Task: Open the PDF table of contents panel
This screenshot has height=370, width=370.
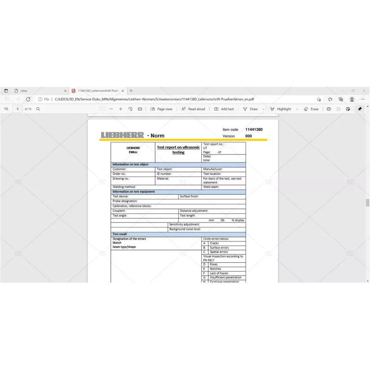Action: click(x=6, y=109)
